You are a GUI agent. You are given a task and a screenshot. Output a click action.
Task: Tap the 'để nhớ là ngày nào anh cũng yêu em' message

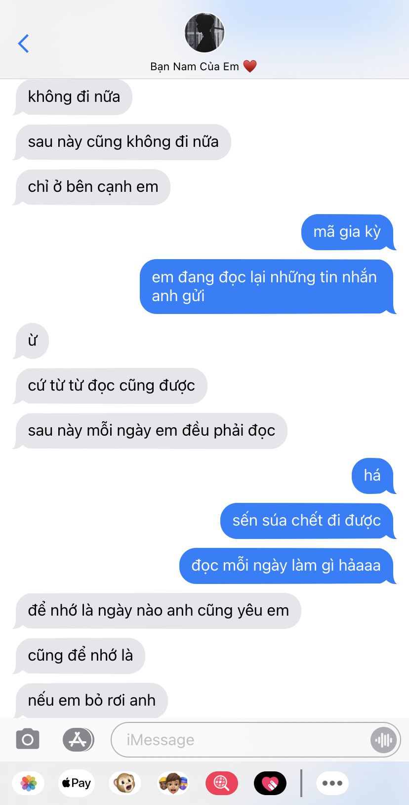coord(158,611)
